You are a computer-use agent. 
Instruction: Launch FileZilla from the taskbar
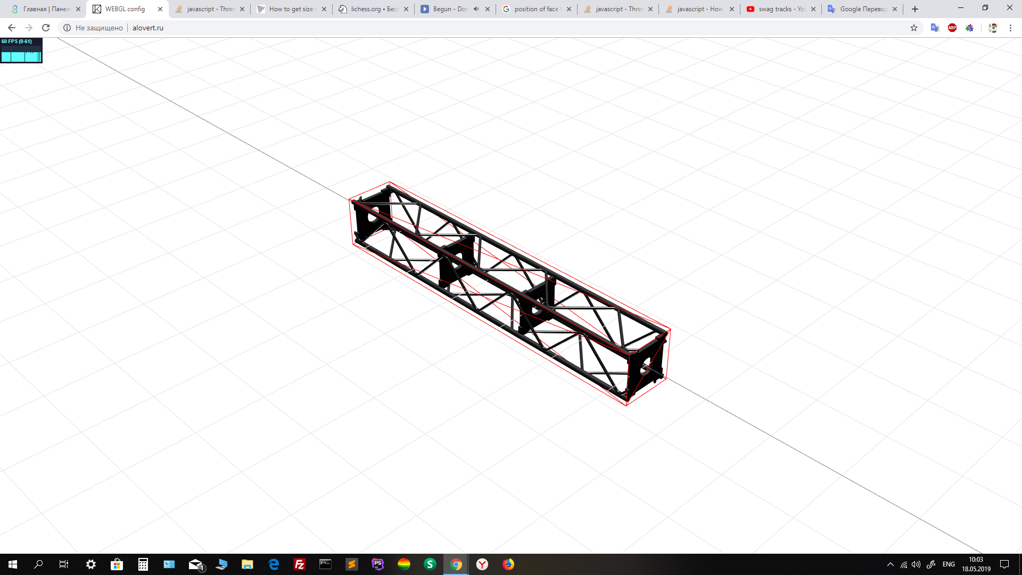pos(300,564)
